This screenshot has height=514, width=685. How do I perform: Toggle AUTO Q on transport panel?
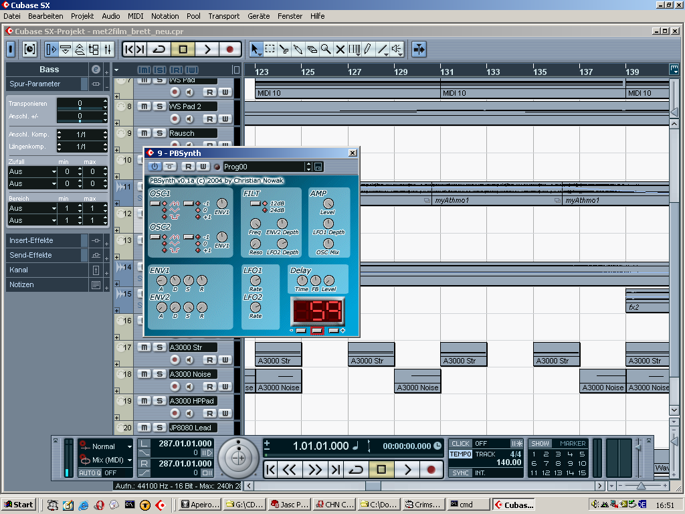point(90,473)
